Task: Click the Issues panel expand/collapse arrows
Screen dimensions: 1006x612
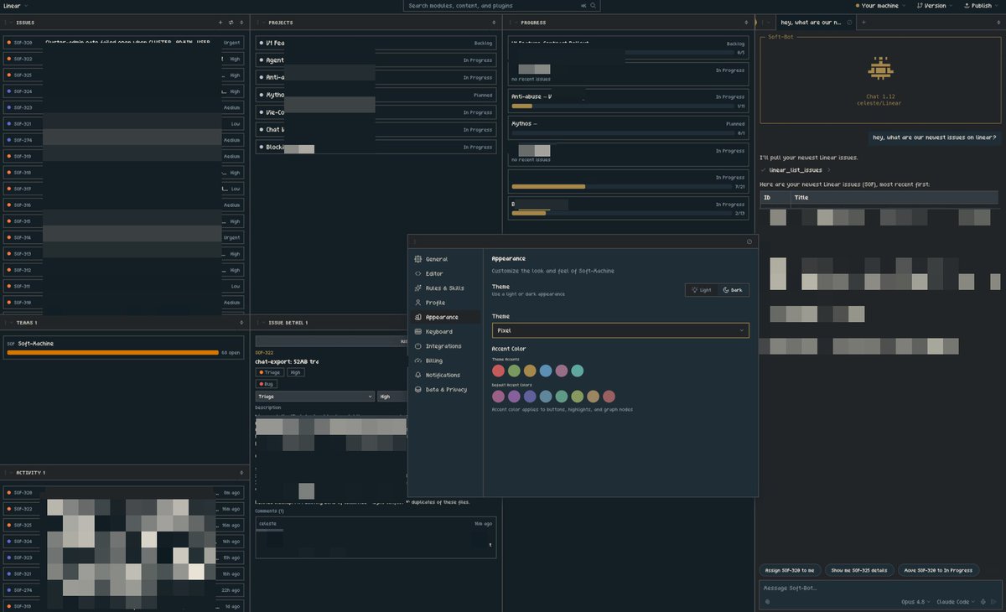Action: [242, 23]
